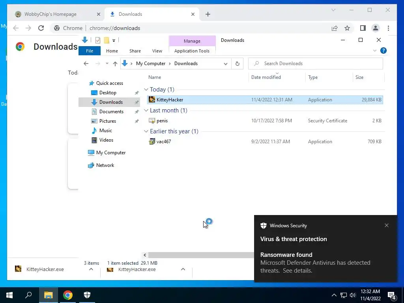404x303 pixels.
Task: Open the left KitteyHacker.exe download options caret
Action: (91, 269)
